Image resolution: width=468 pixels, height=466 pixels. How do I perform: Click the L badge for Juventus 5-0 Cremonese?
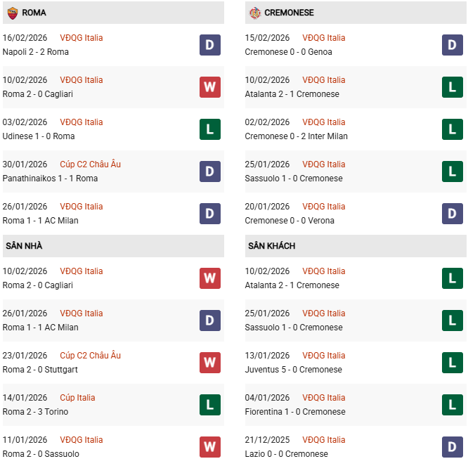coord(452,363)
